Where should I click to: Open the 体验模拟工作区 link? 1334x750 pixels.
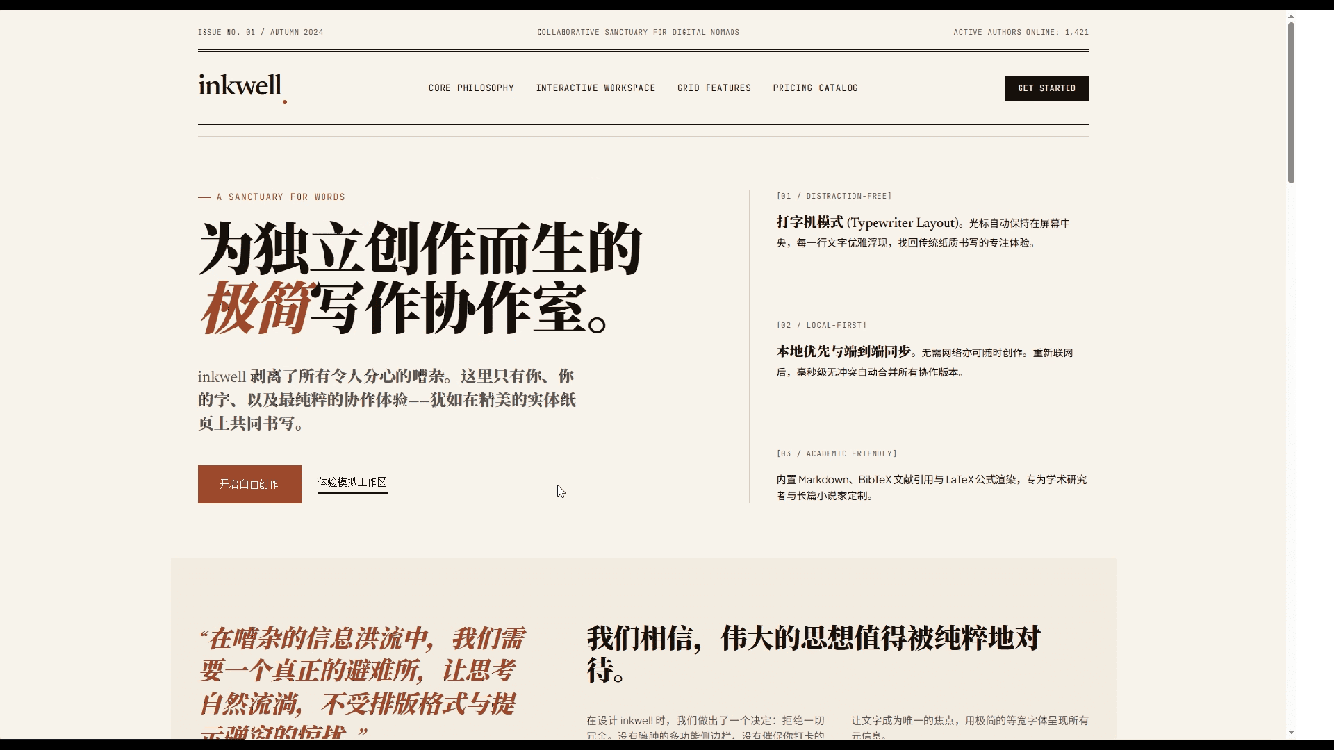coord(352,483)
